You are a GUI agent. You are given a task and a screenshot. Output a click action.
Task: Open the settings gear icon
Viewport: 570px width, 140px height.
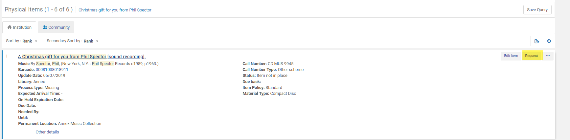(549, 41)
